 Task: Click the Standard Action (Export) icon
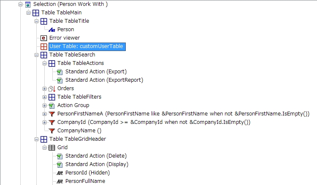coord(60,72)
